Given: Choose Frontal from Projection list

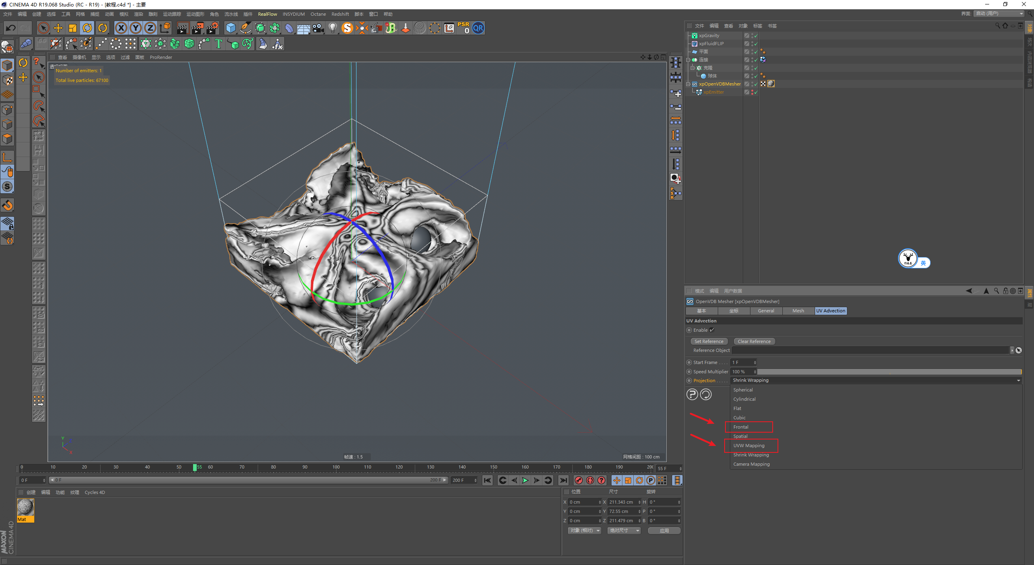Looking at the screenshot, I should coord(741,427).
